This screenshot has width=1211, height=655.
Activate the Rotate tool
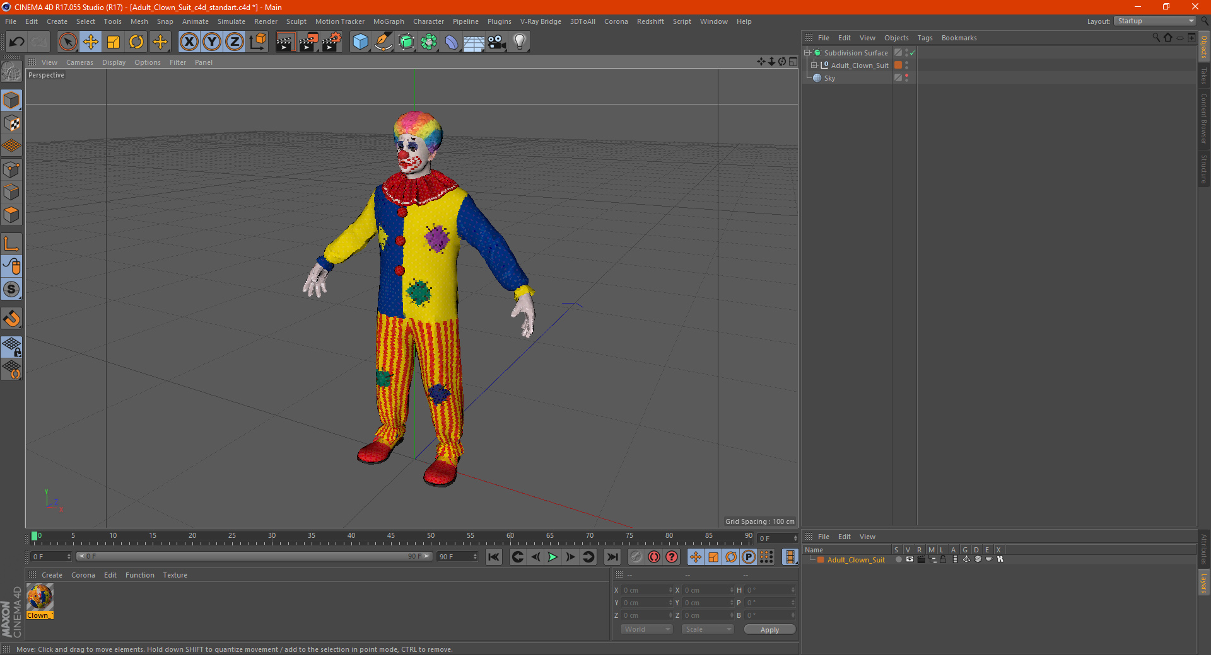[136, 42]
